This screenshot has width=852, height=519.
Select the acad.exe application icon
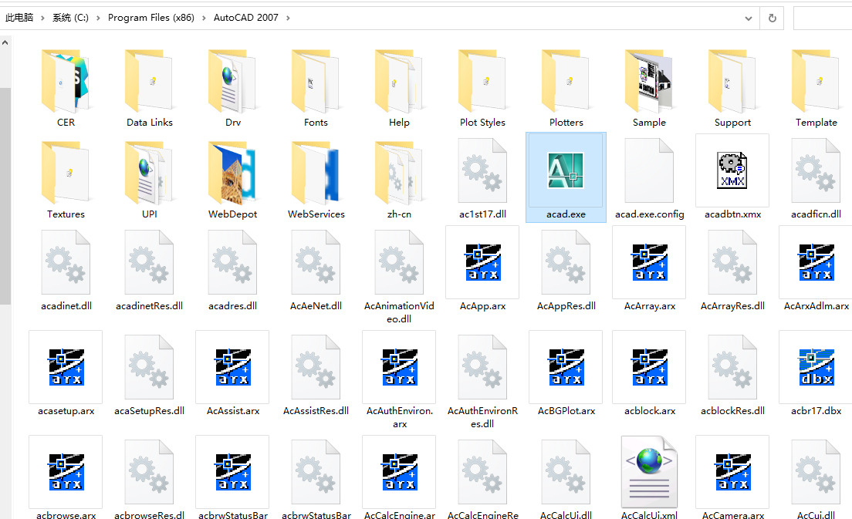pos(566,171)
